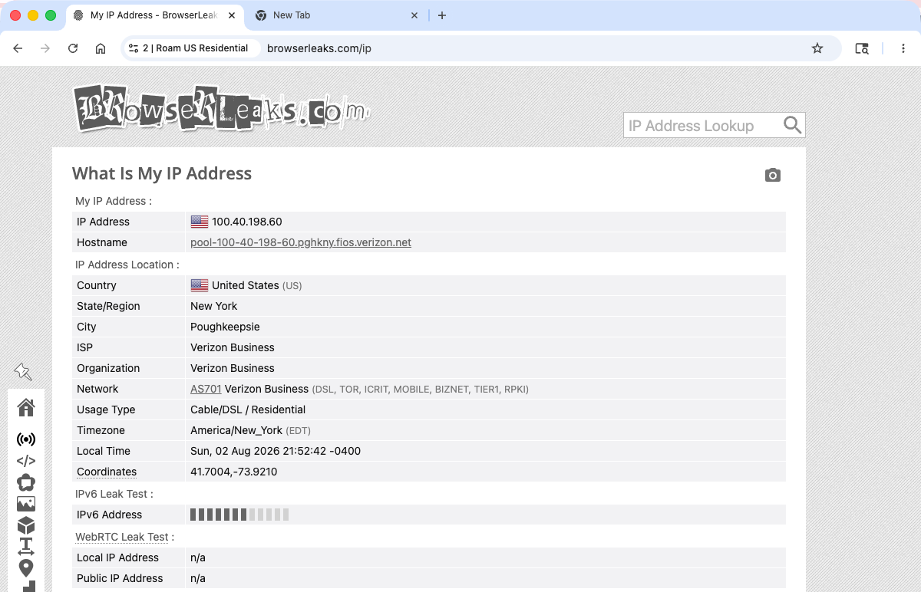Click the IPv6 Leak Test section label
Screen dimensions: 921x592
114,494
